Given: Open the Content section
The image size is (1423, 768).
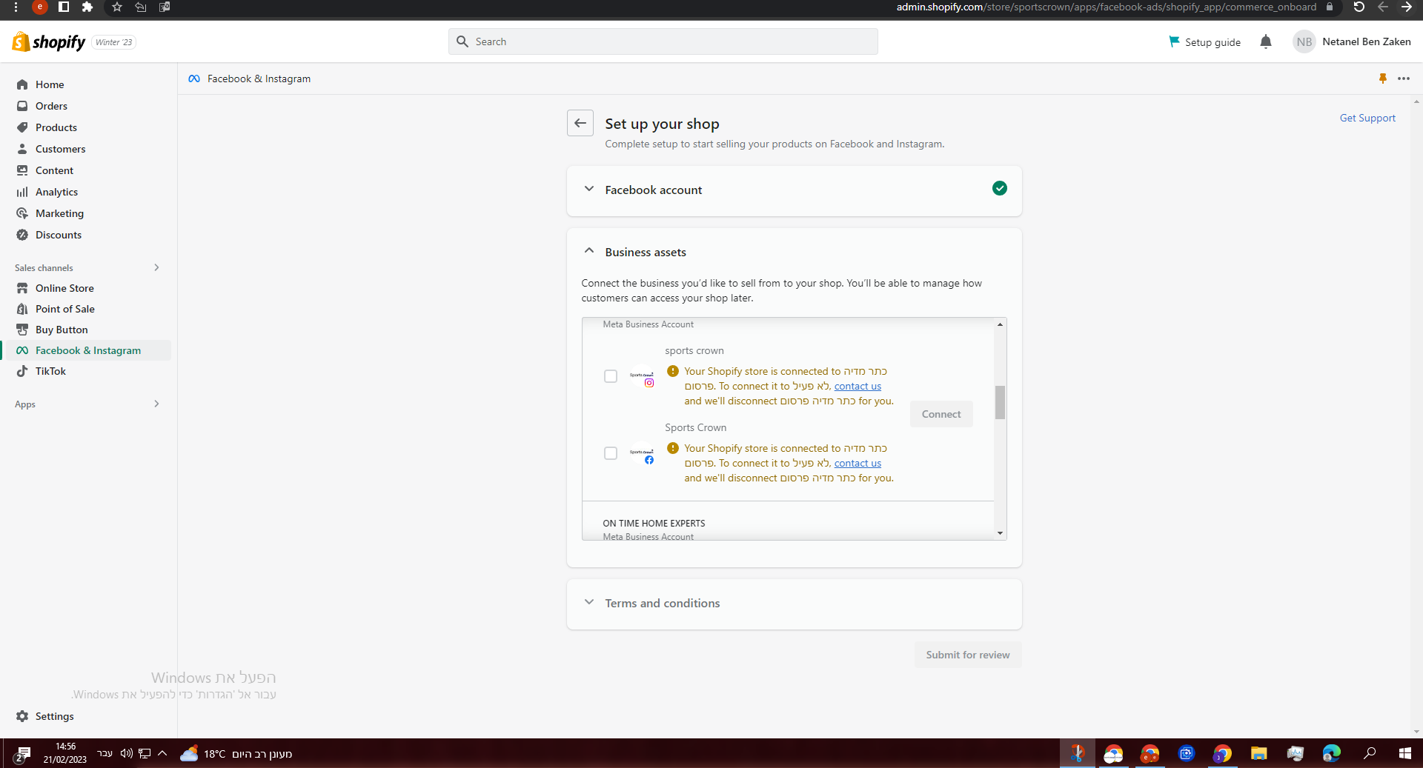Looking at the screenshot, I should click(54, 170).
